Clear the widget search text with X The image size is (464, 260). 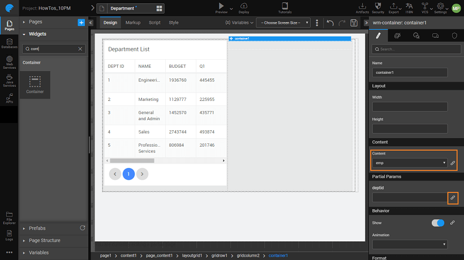[80, 49]
